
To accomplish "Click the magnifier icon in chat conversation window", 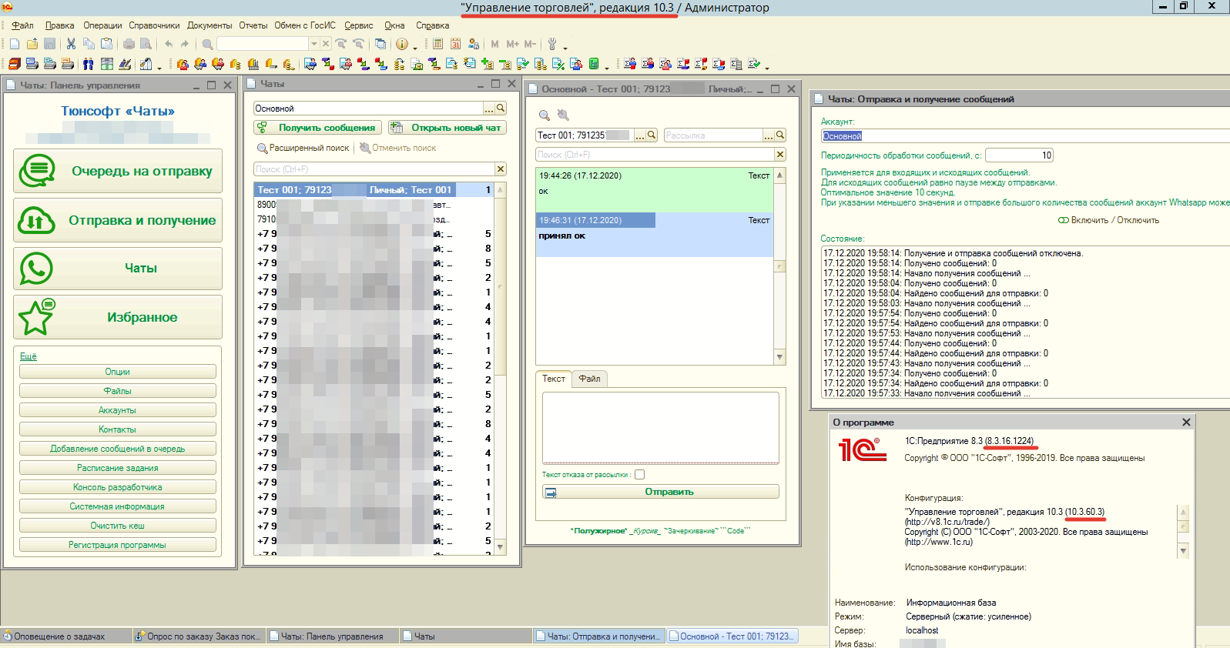I will coord(545,115).
